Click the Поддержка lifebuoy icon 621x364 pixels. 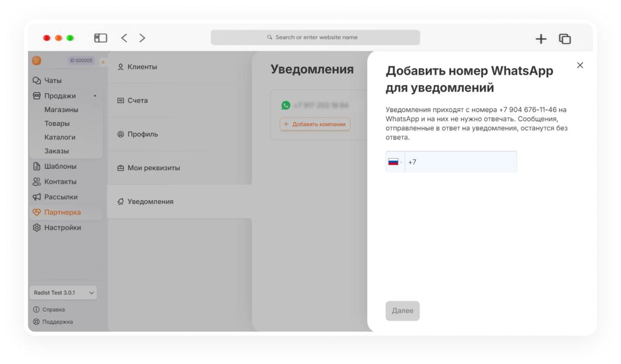(36, 322)
